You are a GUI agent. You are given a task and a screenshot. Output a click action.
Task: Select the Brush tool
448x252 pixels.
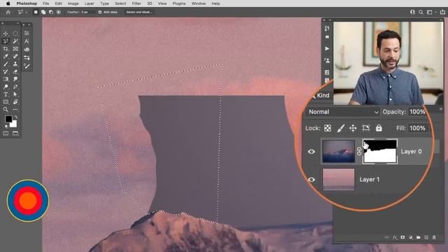coord(6,64)
